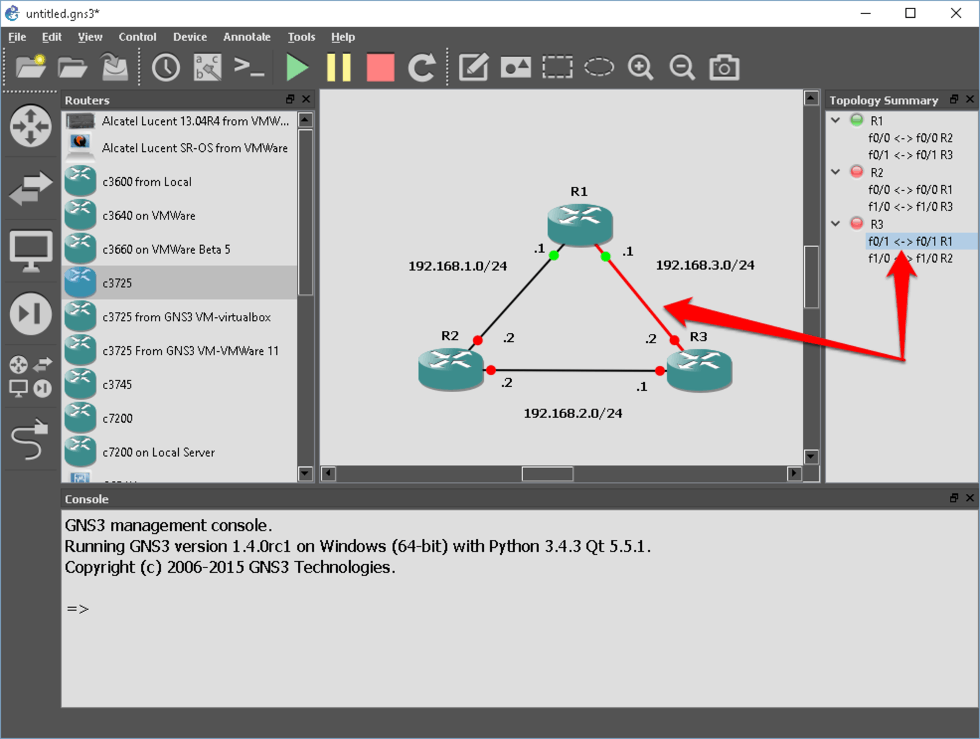Click the Open project folder icon
The height and width of the screenshot is (739, 980).
click(72, 67)
